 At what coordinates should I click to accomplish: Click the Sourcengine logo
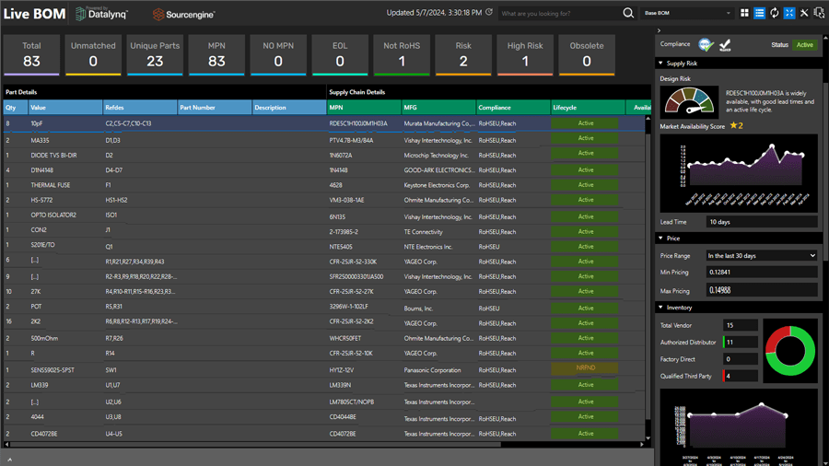[x=183, y=14]
